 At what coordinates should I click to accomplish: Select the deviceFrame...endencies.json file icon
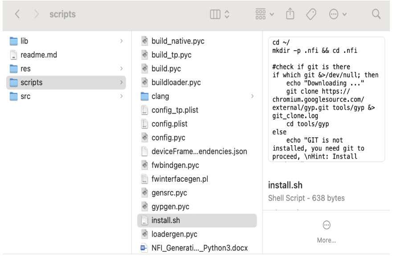coord(145,151)
